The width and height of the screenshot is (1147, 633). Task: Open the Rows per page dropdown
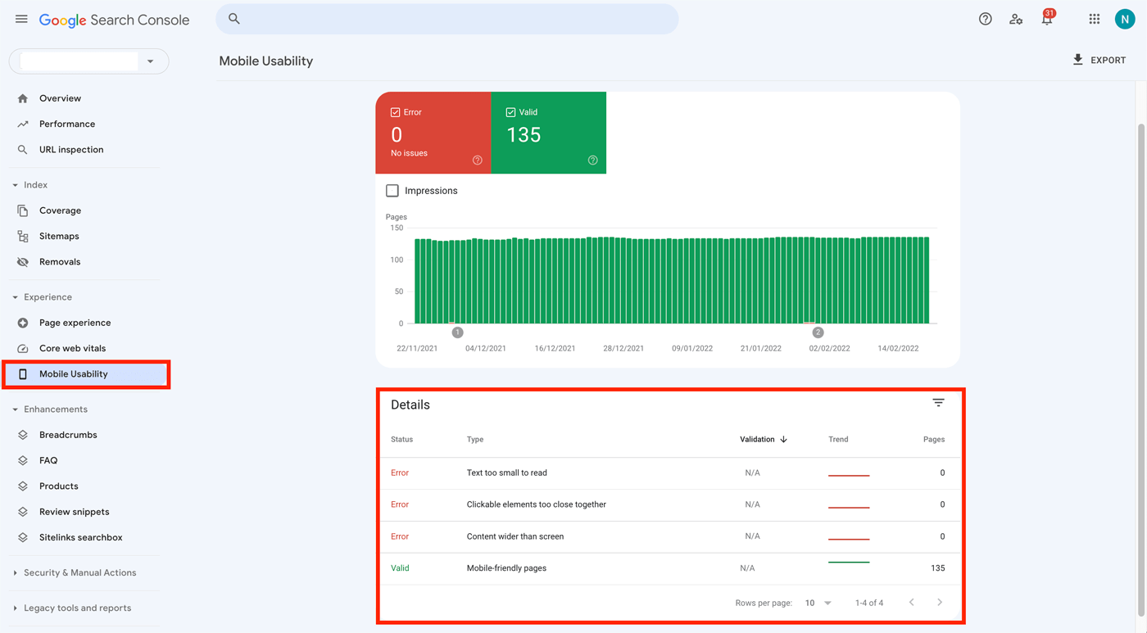tap(818, 603)
